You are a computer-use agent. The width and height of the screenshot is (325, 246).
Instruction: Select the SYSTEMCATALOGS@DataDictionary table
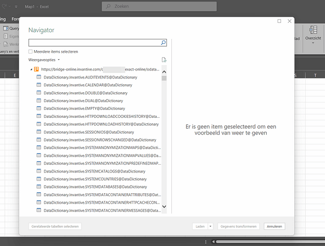tap(94, 171)
